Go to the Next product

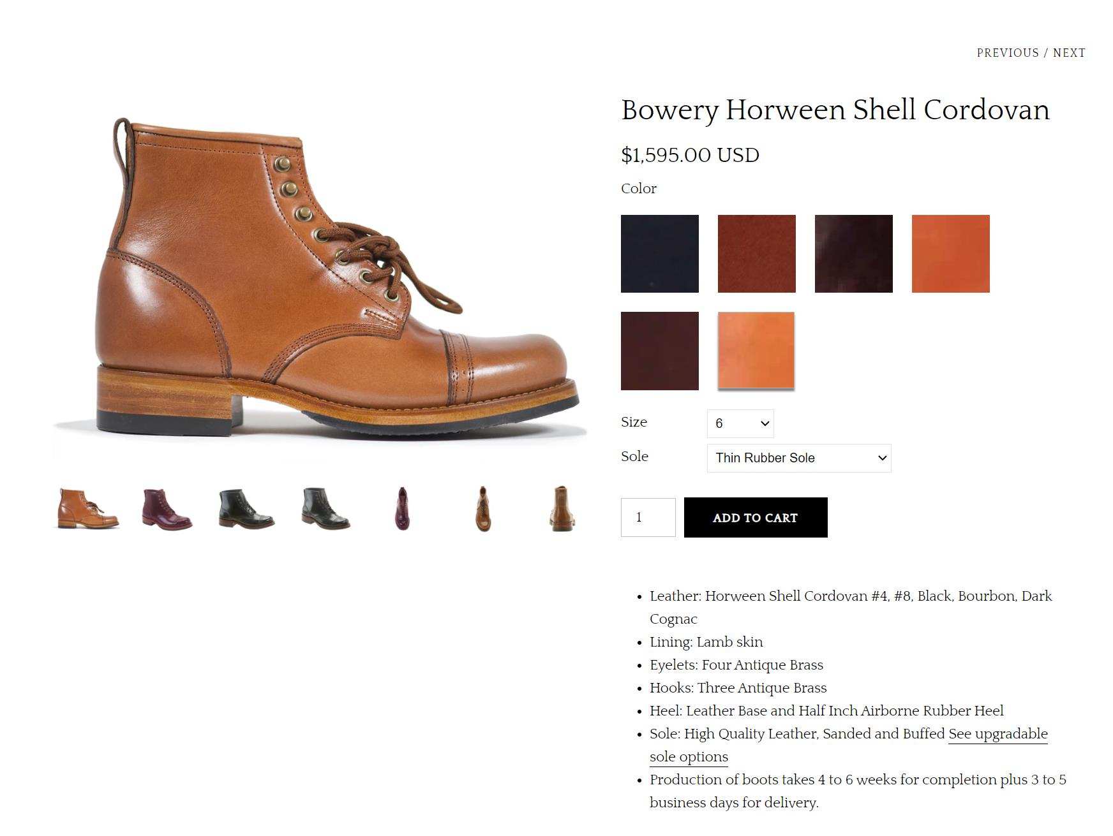click(x=1069, y=53)
